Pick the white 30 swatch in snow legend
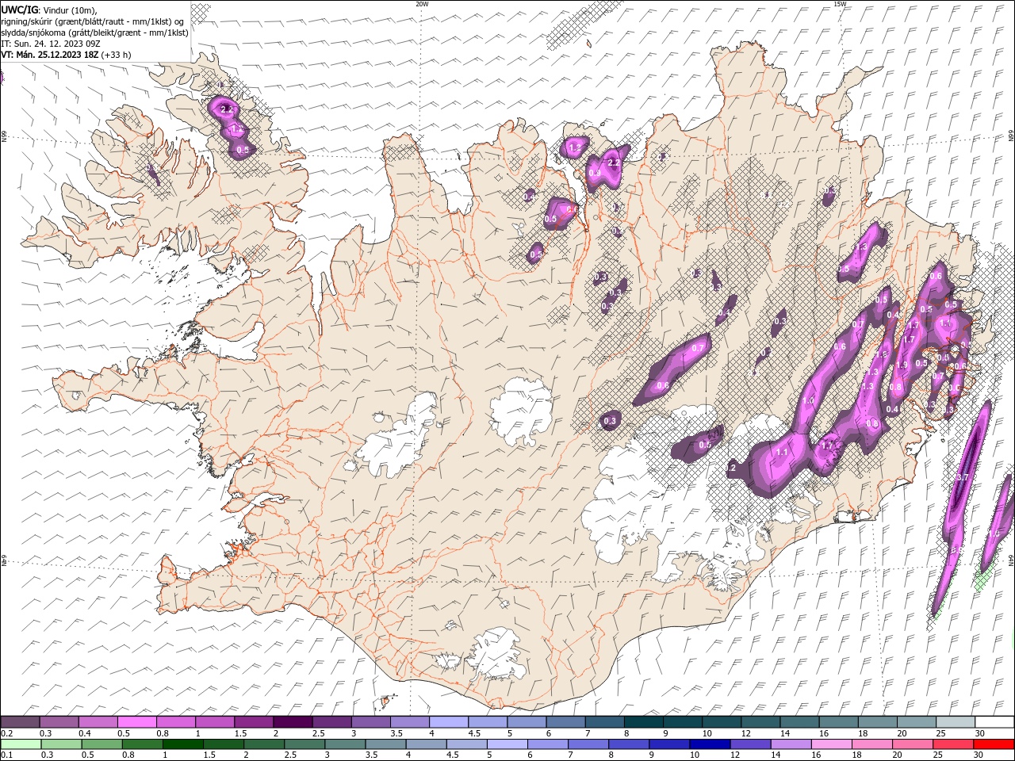 coord(994,722)
